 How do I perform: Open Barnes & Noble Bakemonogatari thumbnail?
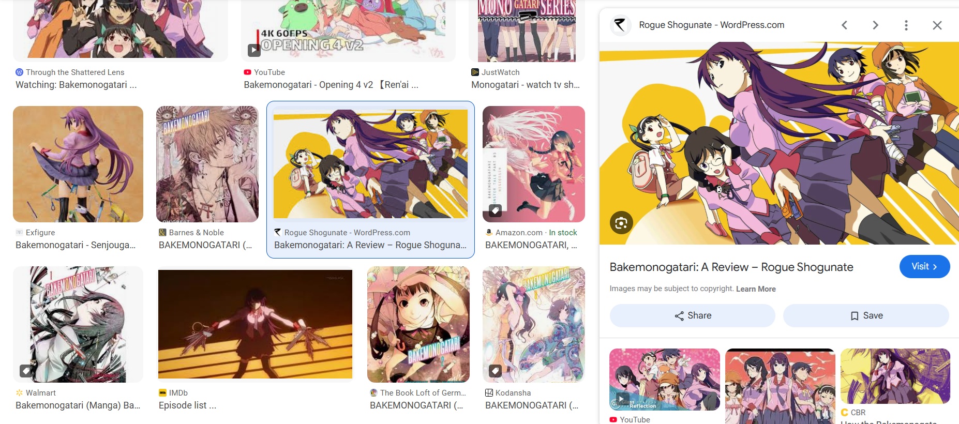207,164
